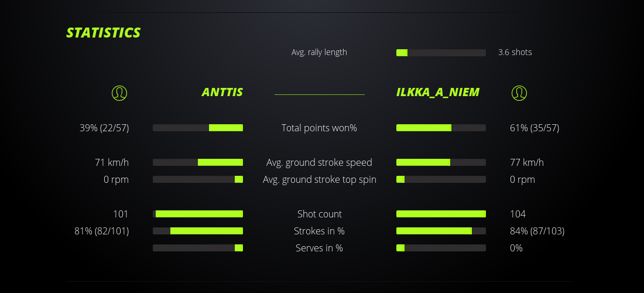The width and height of the screenshot is (644, 293).
Task: Click the Total points won% label
Action: point(319,128)
